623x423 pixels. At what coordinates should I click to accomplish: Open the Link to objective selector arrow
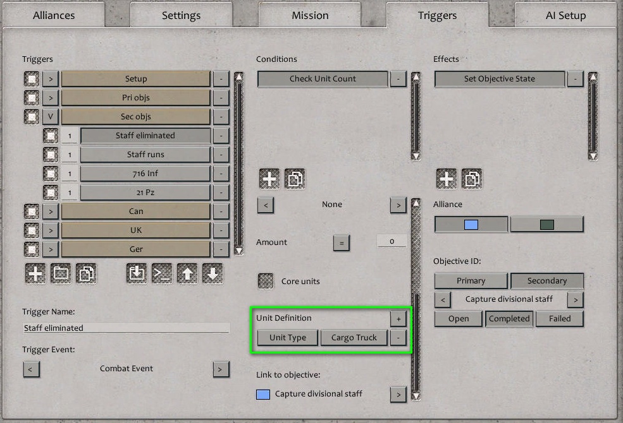(x=398, y=395)
